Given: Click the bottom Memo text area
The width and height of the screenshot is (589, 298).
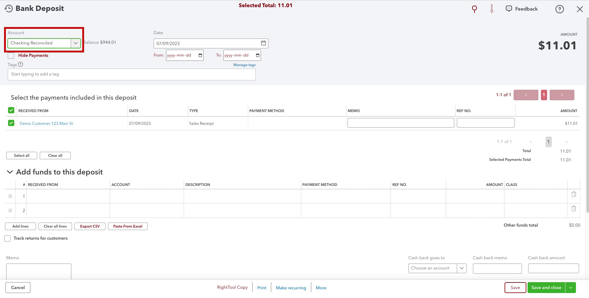Looking at the screenshot, I should 39,272.
